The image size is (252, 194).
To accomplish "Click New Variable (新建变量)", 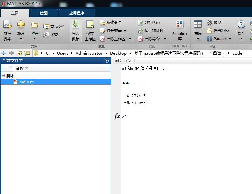I will 111,22.
